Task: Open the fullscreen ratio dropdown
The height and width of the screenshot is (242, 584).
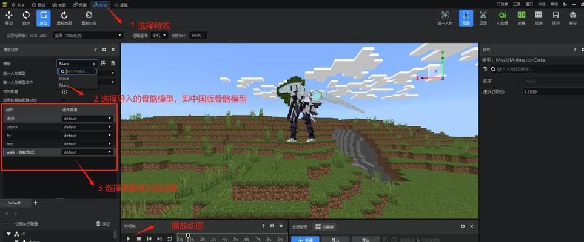Action: tap(89, 35)
